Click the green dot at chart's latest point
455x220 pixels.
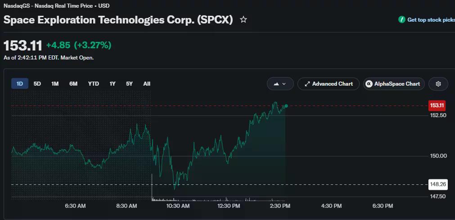[x=286, y=106]
